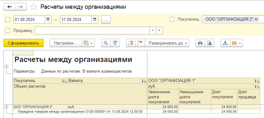Toggle the Покупатель filter checkbox
The width and height of the screenshot is (264, 118).
pyautogui.click(x=172, y=19)
